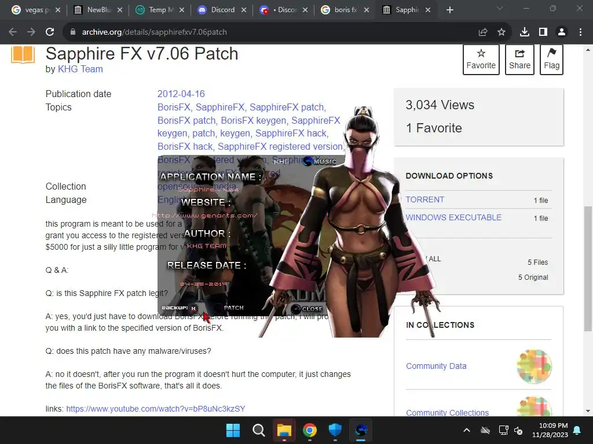Open the 2012-04-16 publication date link
The height and width of the screenshot is (444, 593).
[x=181, y=94]
